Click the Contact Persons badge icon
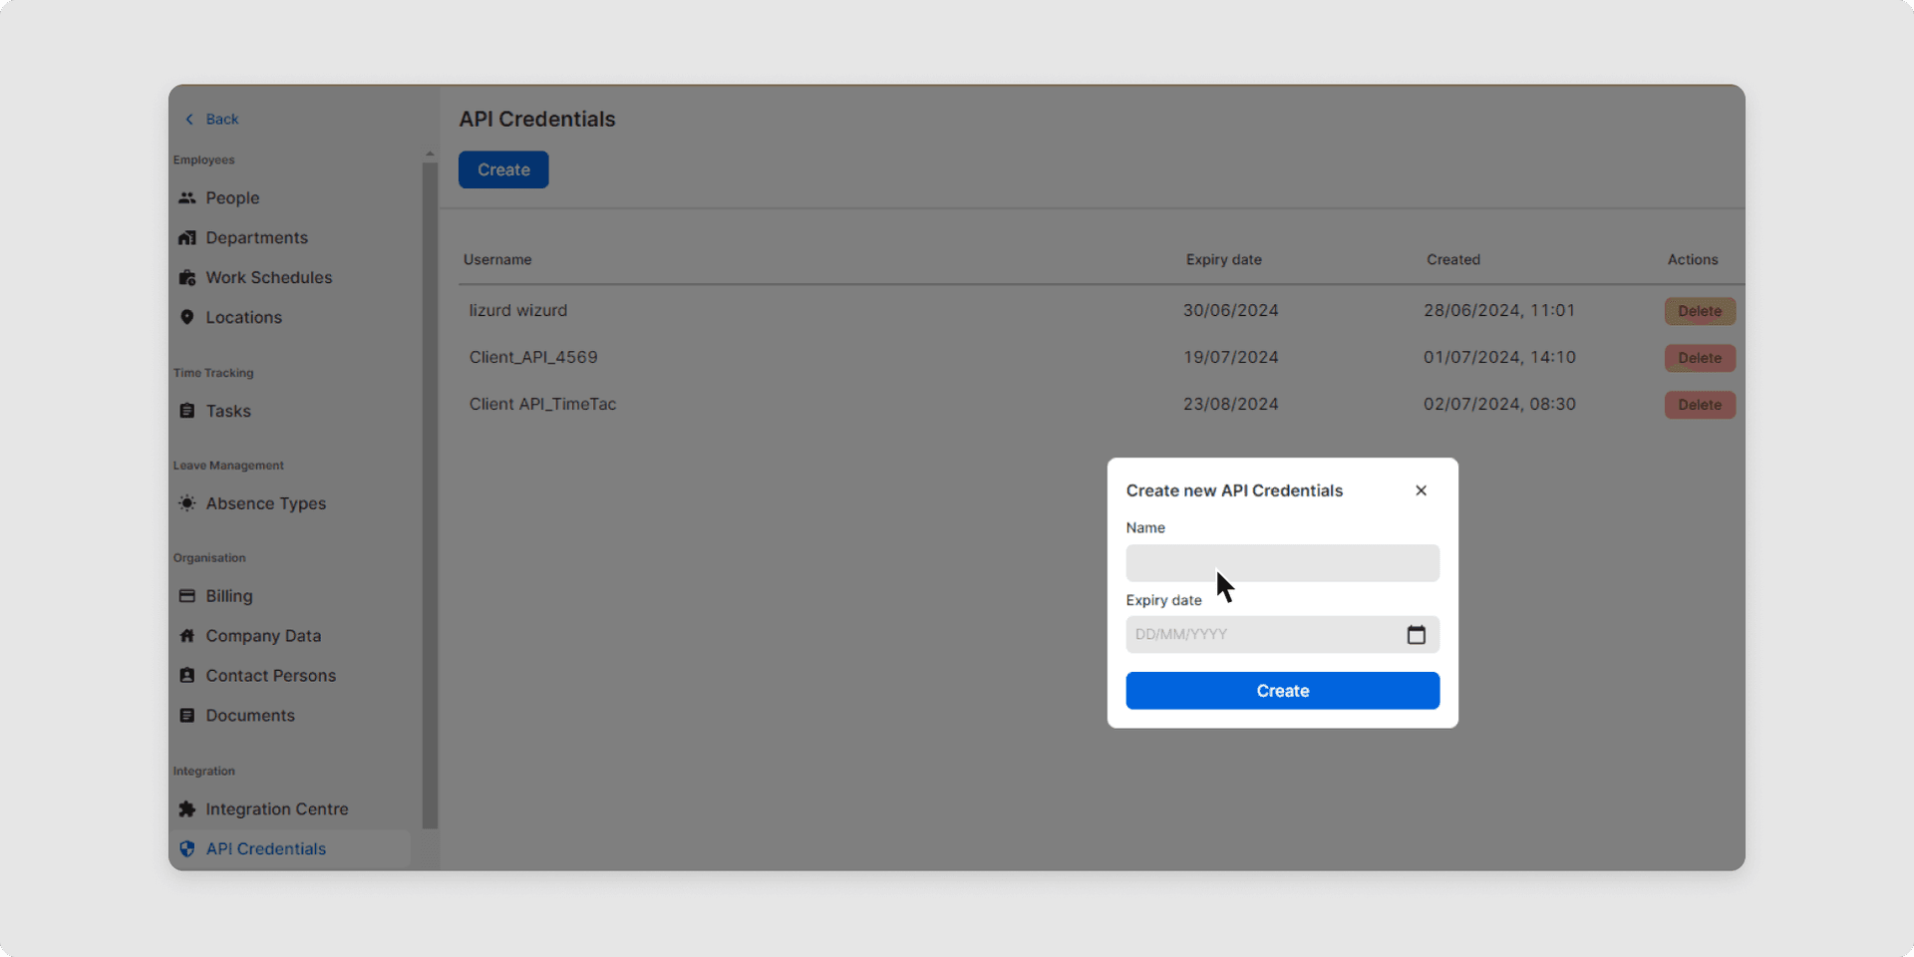 pyautogui.click(x=188, y=675)
